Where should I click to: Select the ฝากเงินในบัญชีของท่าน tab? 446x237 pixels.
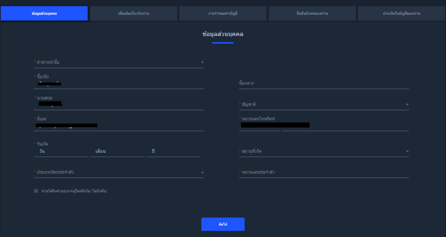tap(401, 13)
